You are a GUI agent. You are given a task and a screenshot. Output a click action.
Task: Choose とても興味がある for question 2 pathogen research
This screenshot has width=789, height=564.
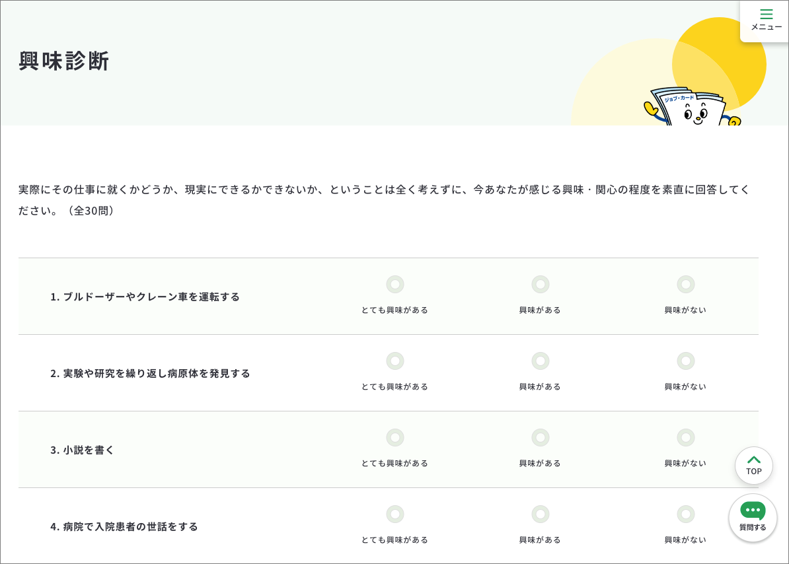[394, 361]
